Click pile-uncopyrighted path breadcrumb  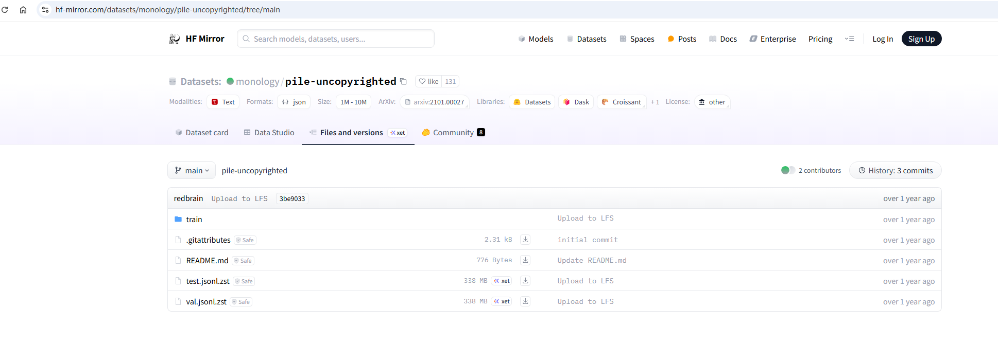click(254, 171)
